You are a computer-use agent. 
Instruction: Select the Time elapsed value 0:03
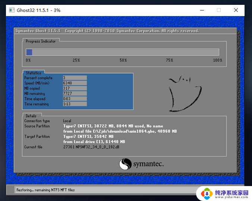click(75, 99)
